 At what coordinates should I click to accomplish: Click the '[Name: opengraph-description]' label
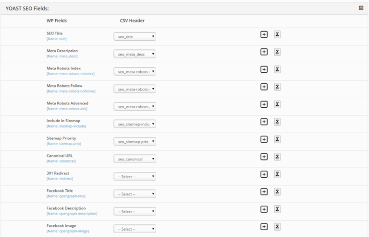click(72, 214)
